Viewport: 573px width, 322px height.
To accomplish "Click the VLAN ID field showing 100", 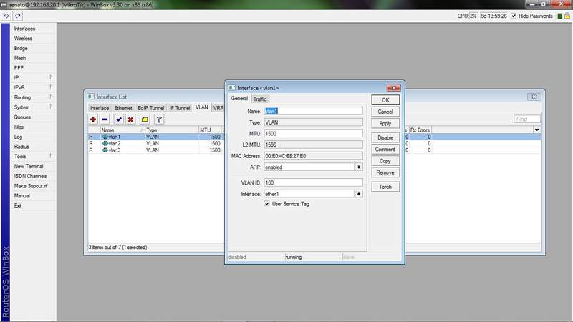I will click(x=313, y=182).
